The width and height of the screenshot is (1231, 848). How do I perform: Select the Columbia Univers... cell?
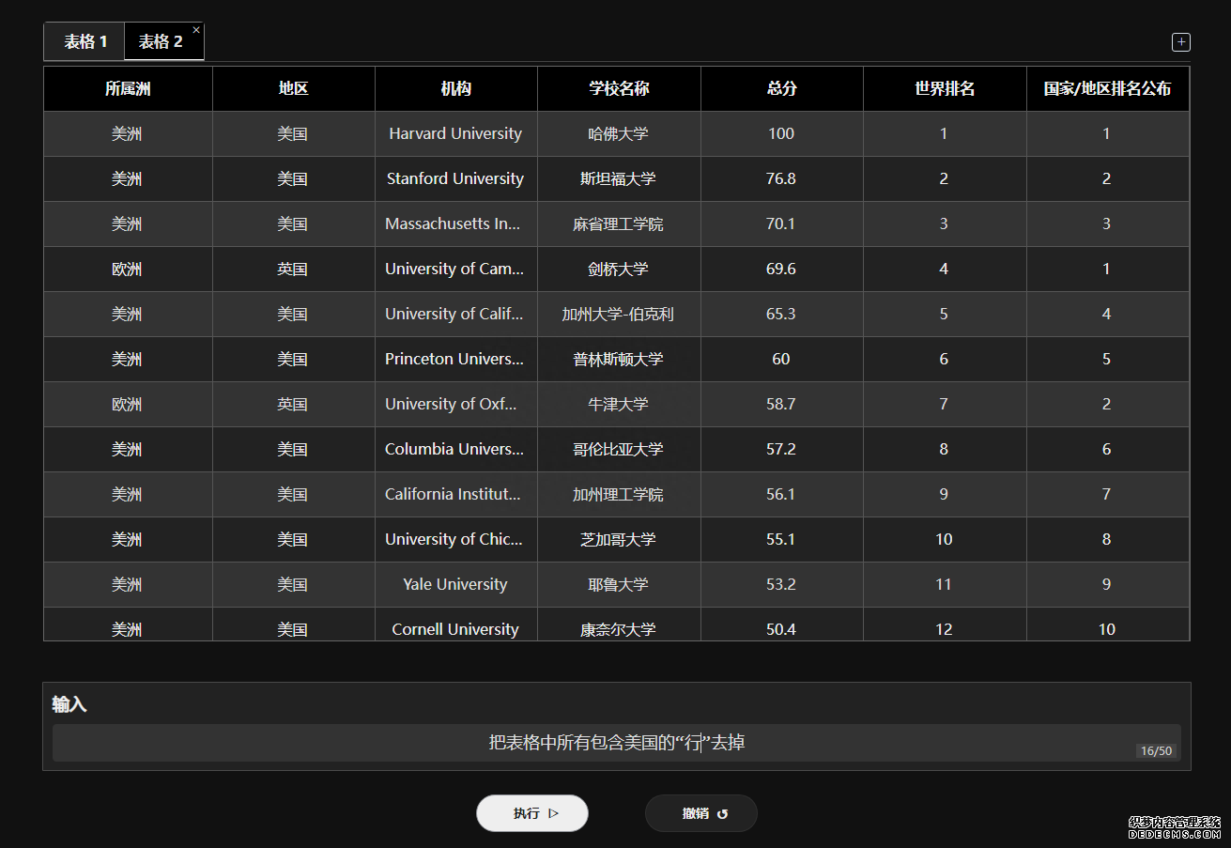(456, 450)
